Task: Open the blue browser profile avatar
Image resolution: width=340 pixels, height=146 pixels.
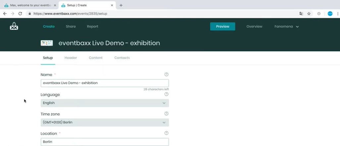Action: [x=330, y=14]
